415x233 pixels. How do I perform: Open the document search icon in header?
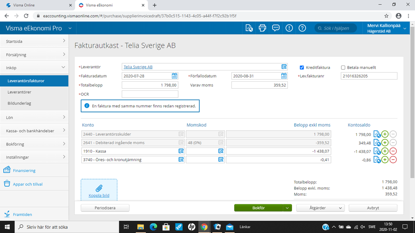click(x=249, y=28)
